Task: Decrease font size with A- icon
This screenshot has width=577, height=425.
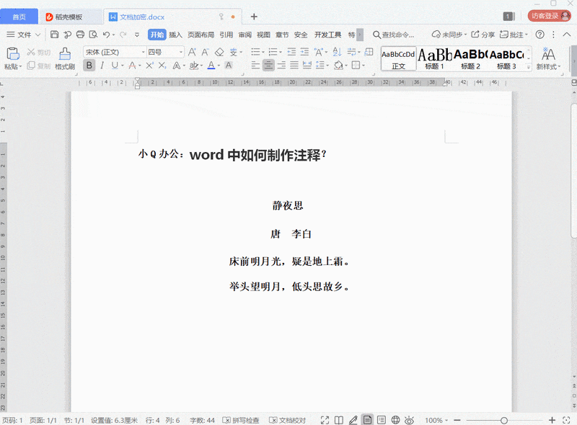Action: (205, 52)
